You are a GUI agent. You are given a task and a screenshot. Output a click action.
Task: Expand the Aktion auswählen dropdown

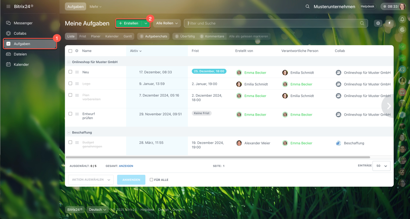click(x=91, y=180)
